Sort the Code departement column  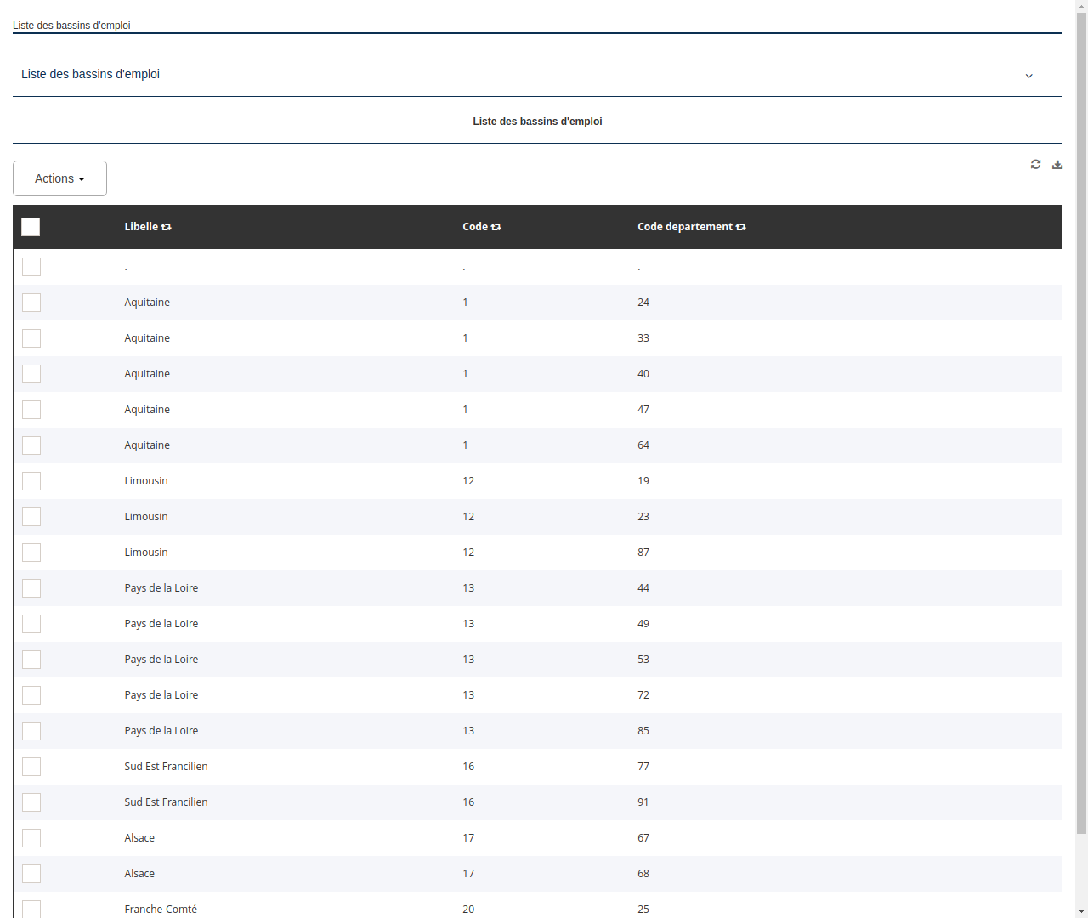740,227
